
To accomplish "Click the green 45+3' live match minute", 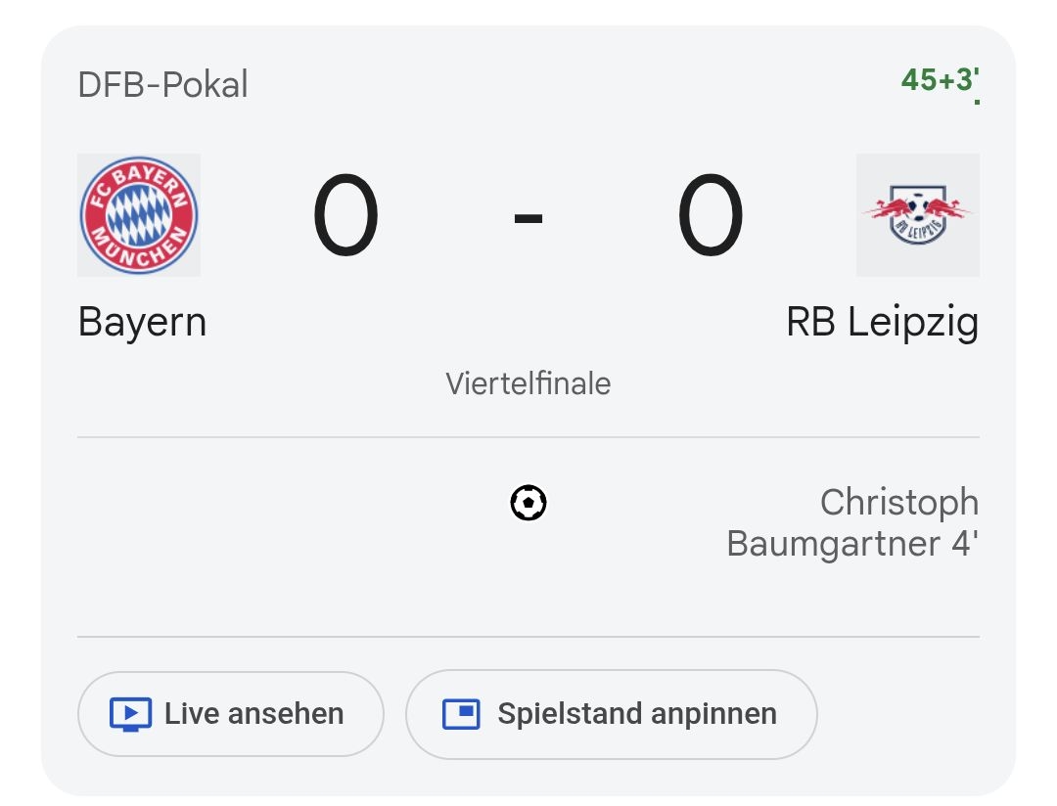I will tap(940, 80).
